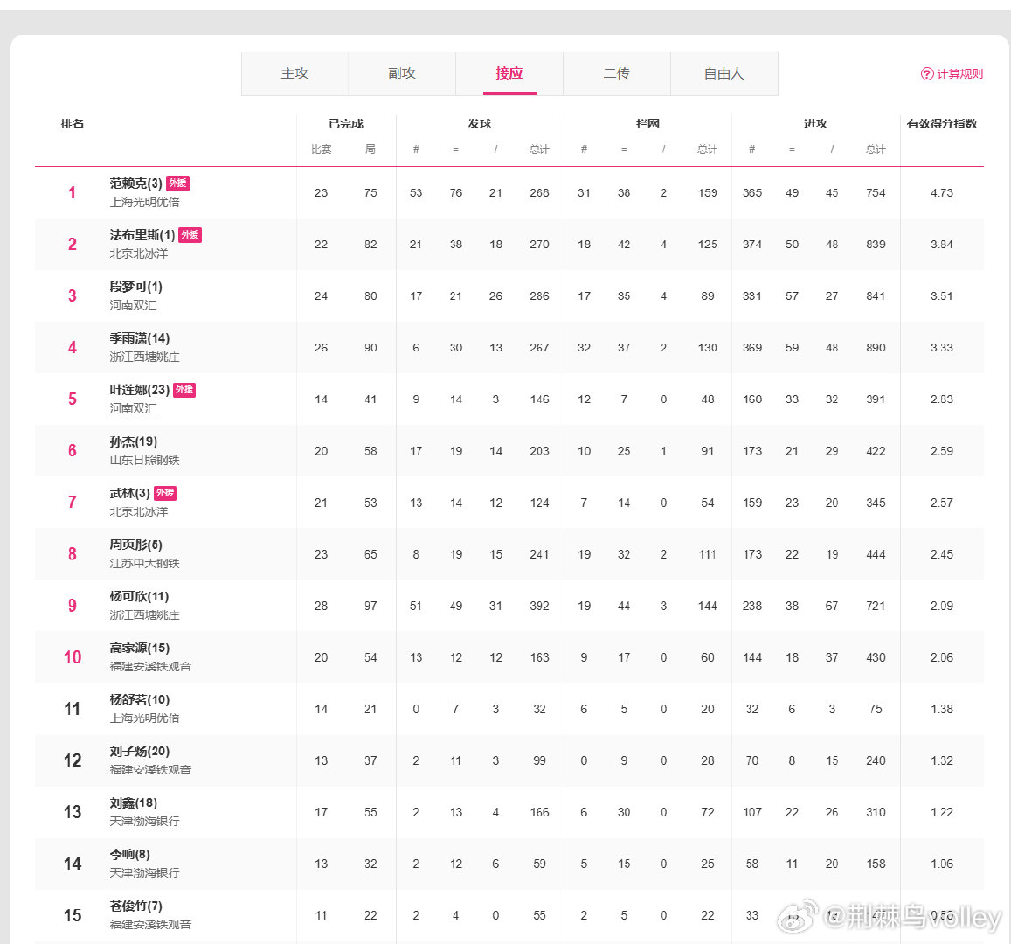This screenshot has height=944, width=1011.
Task: Click the team name 江苏中天钢铁
Action: point(144,563)
